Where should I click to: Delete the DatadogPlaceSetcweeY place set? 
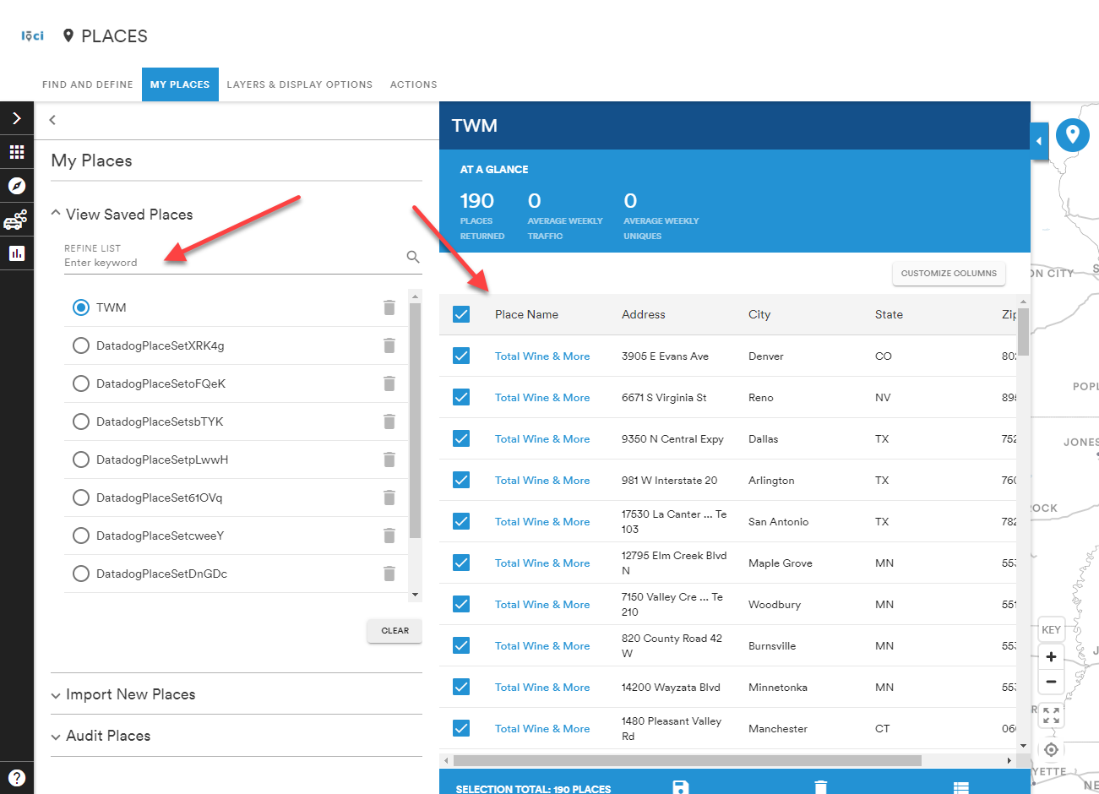[389, 536]
